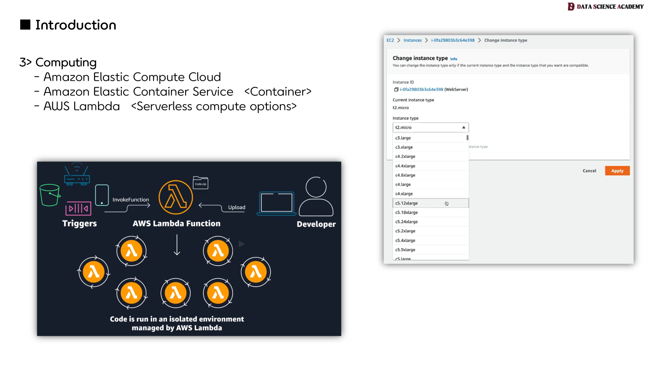
Task: Choose c5.24xlarge from the list
Action: pyautogui.click(x=431, y=222)
